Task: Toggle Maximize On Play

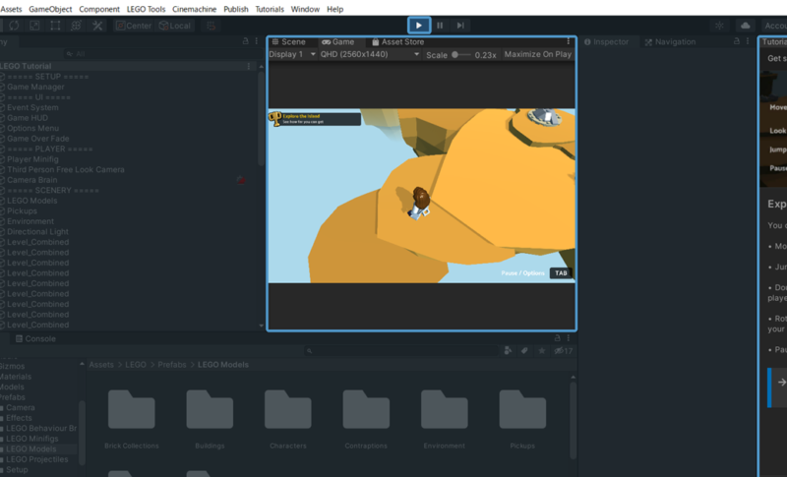Action: tap(537, 54)
